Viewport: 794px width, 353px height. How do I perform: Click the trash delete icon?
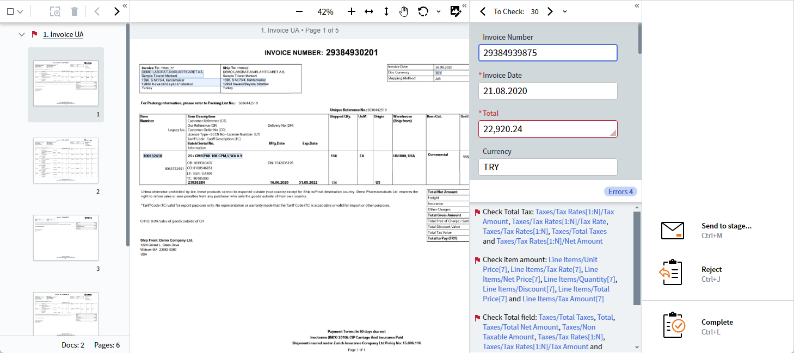75,11
